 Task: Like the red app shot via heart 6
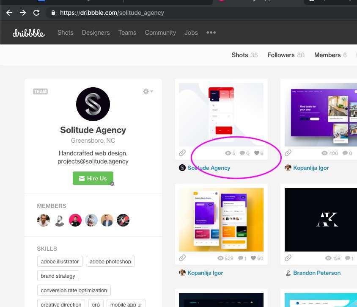coord(257,153)
